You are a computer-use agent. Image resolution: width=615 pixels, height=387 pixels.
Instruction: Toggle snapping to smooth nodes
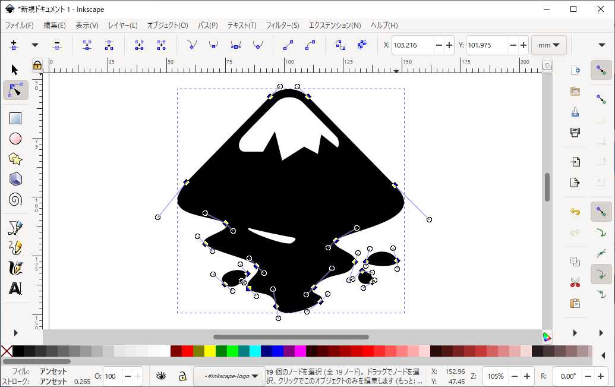pyautogui.click(x=601, y=294)
